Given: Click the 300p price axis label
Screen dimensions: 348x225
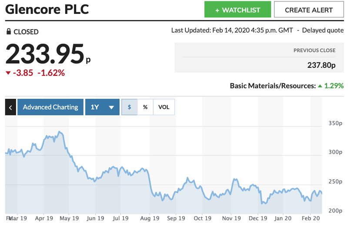Looking at the screenshot, I should (x=335, y=152).
